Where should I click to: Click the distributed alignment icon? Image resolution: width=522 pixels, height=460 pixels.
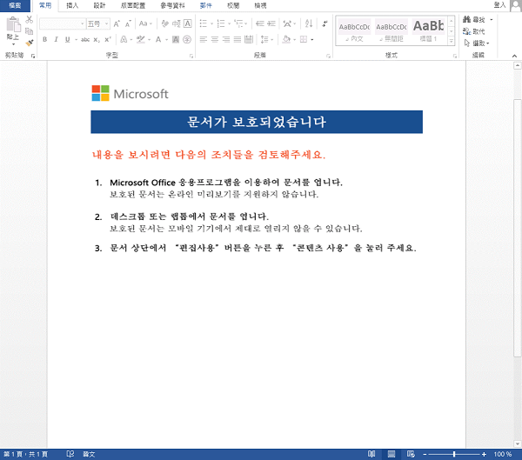click(249, 40)
